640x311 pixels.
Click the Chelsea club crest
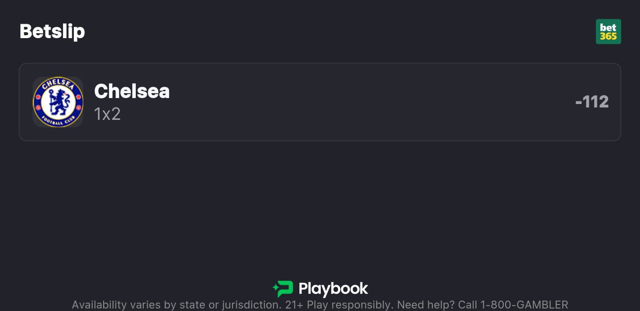[x=58, y=102]
